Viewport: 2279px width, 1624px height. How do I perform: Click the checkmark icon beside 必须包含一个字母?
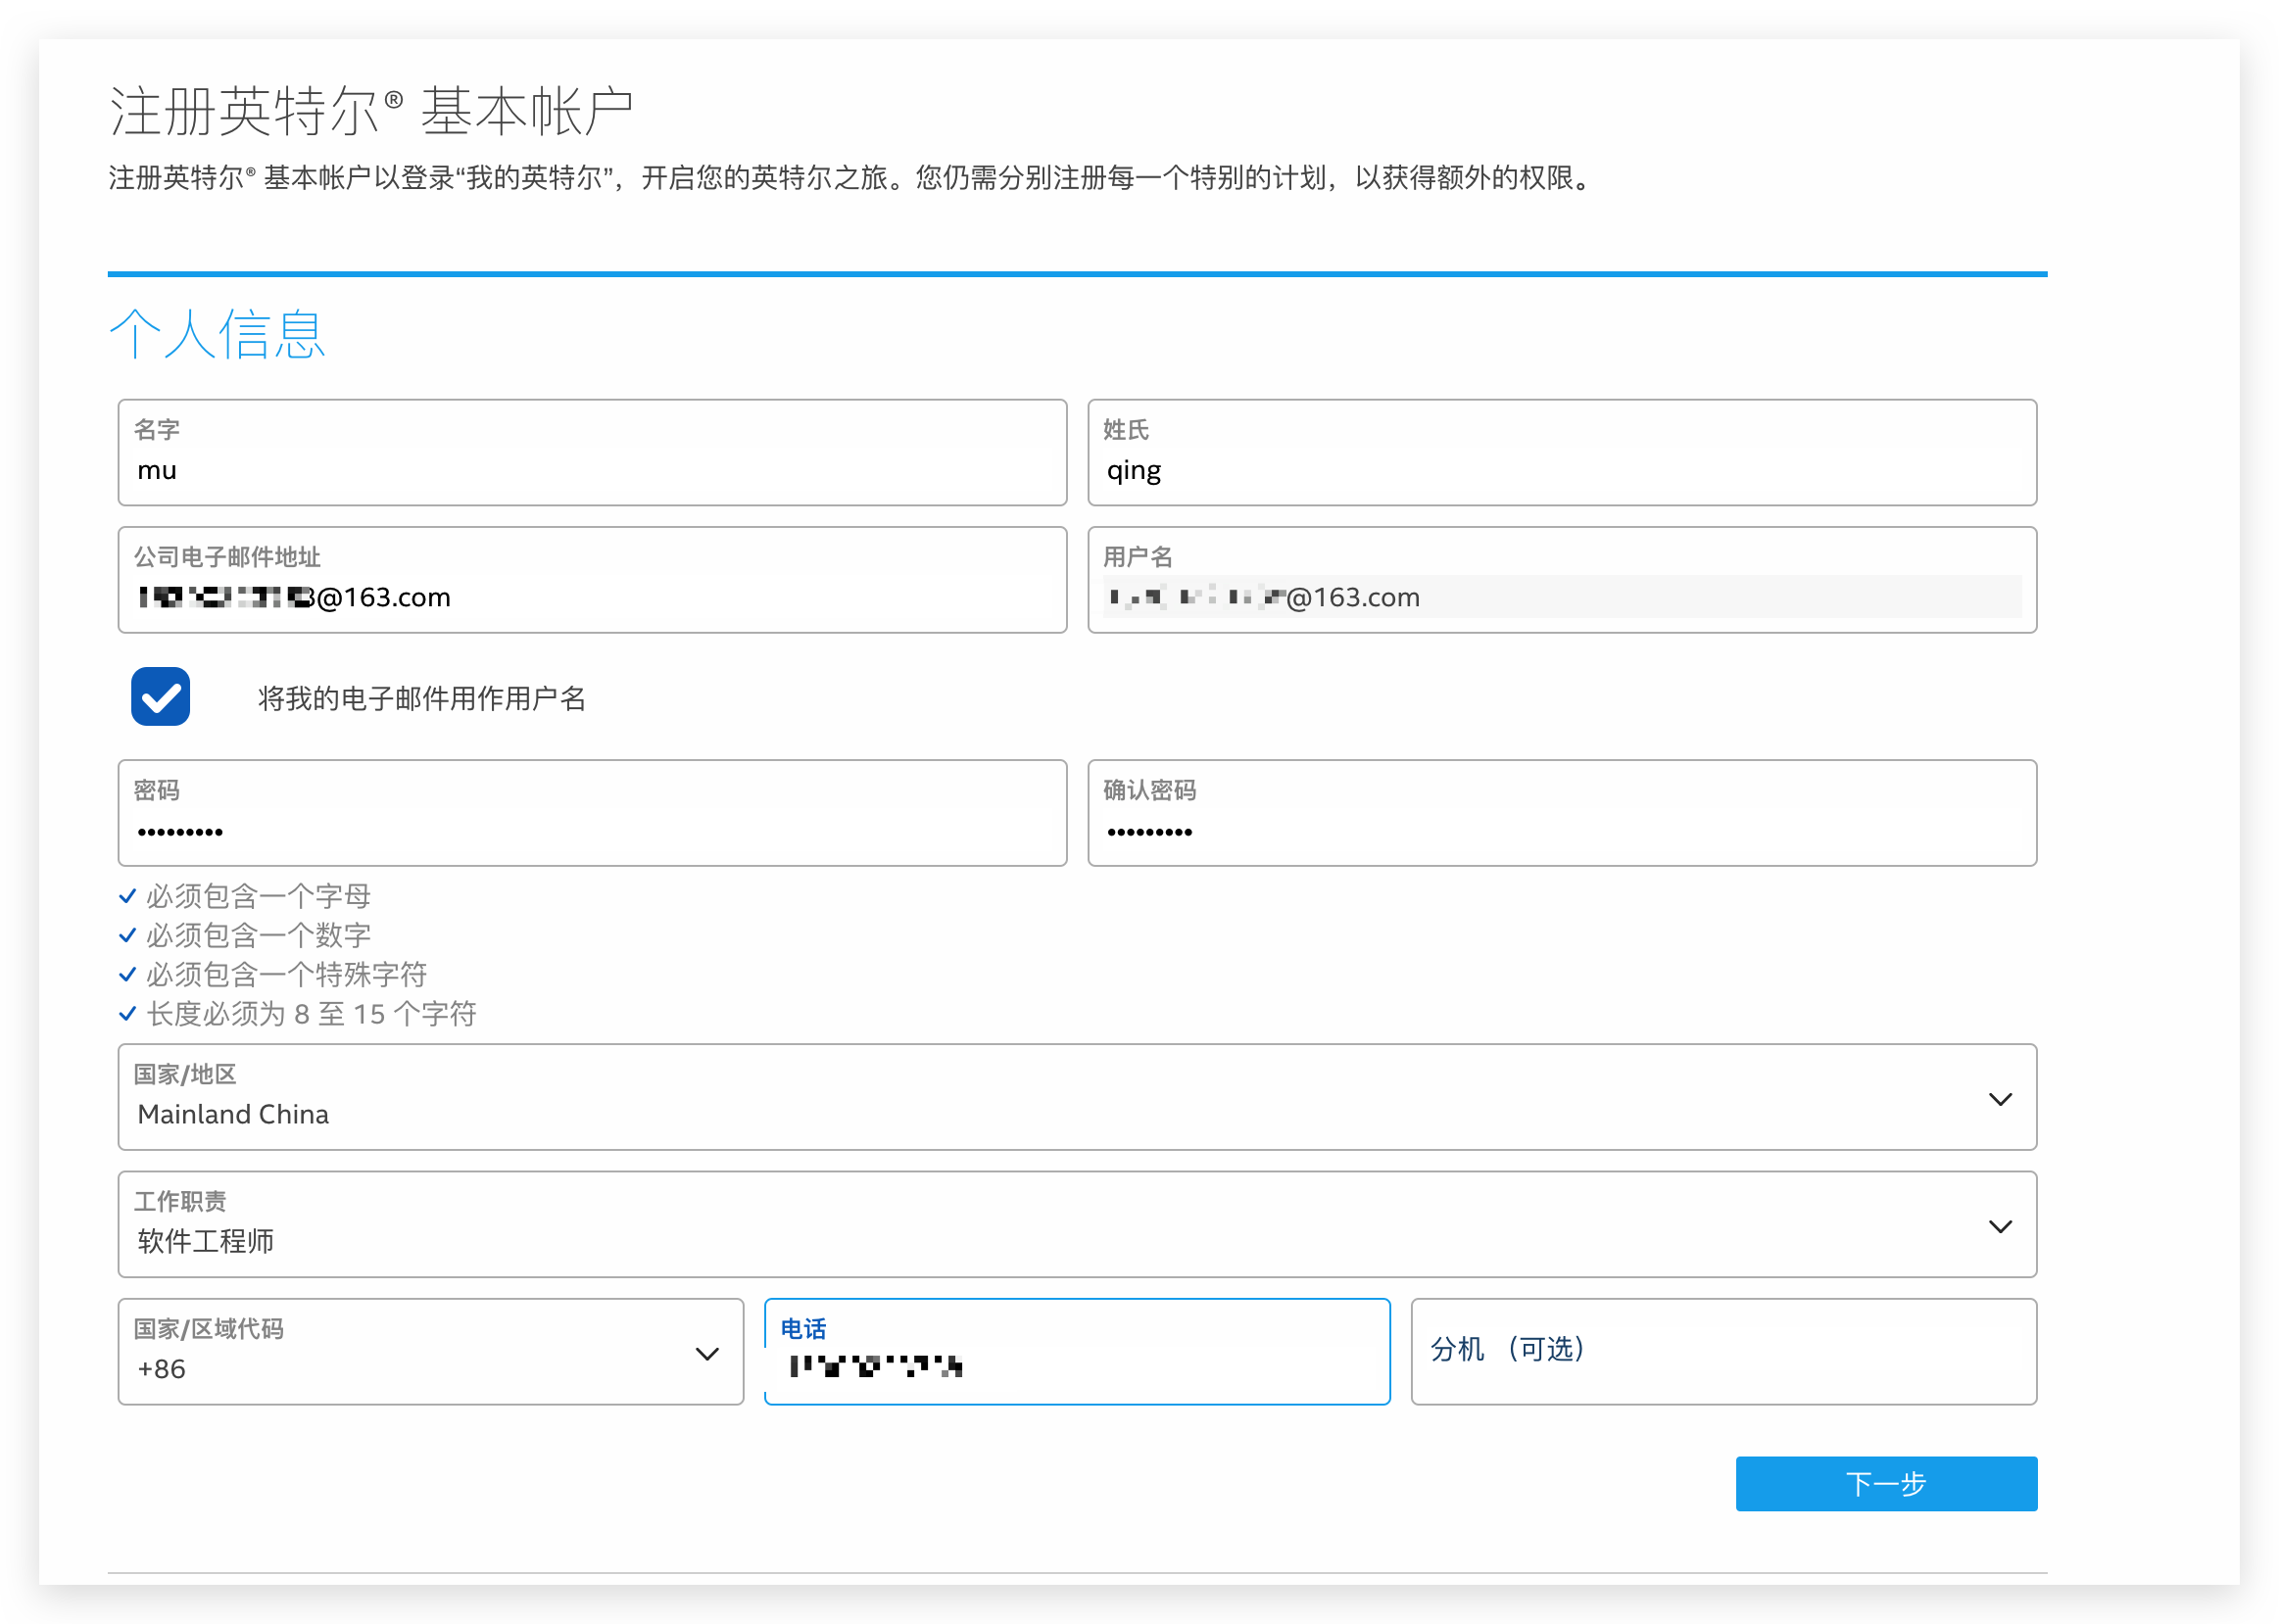click(x=128, y=896)
